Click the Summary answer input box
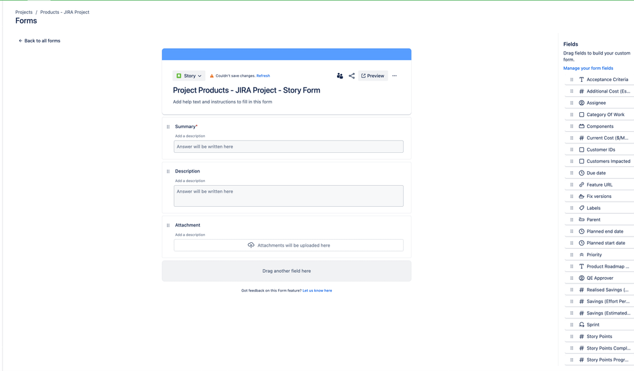Viewport: 634px width, 371px height. [288, 146]
